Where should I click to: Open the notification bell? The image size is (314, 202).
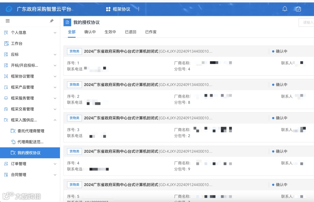pyautogui.click(x=285, y=9)
